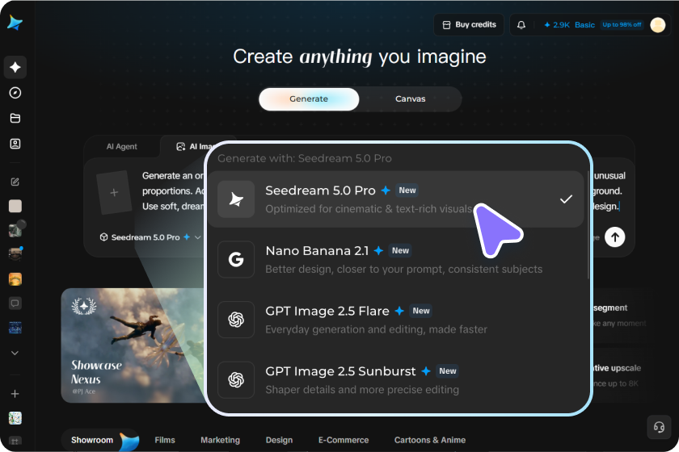Click the Seedream model logo icon
The height and width of the screenshot is (452, 679).
pyautogui.click(x=236, y=199)
